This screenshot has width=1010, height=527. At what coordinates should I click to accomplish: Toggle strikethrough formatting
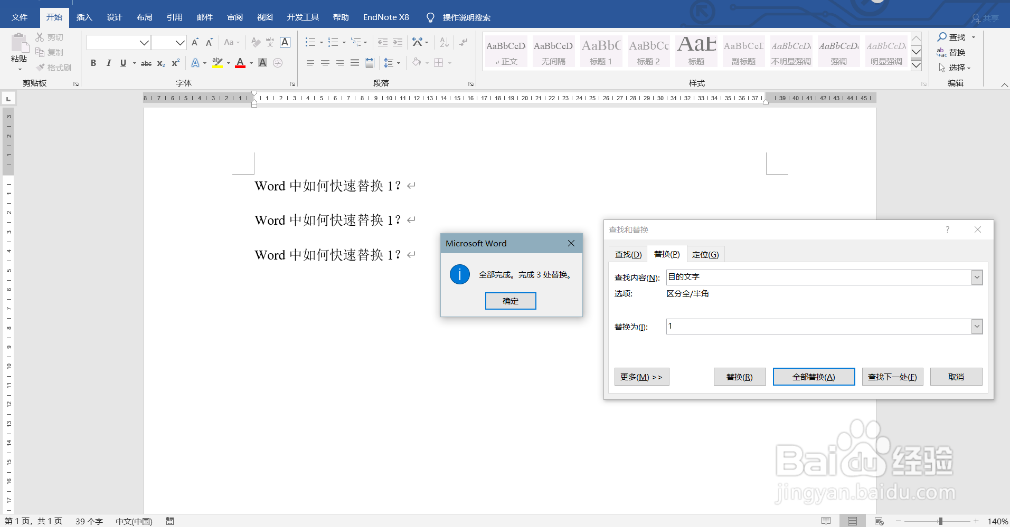(146, 63)
